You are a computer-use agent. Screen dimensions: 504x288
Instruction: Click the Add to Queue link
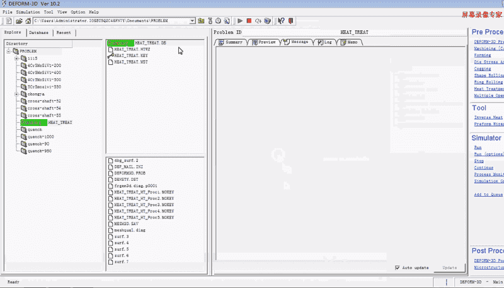click(x=488, y=195)
